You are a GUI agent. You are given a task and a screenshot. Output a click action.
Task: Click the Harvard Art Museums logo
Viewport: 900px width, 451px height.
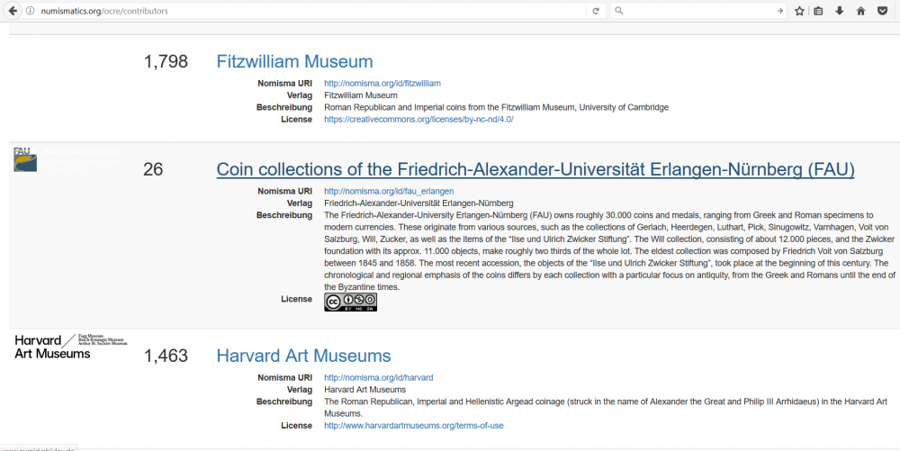coord(70,346)
